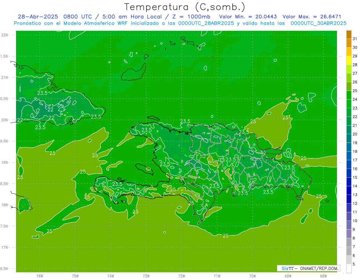Click the 68W longitude label
Image resolution: width=363 pixels, height=280 pixels.
(323, 276)
